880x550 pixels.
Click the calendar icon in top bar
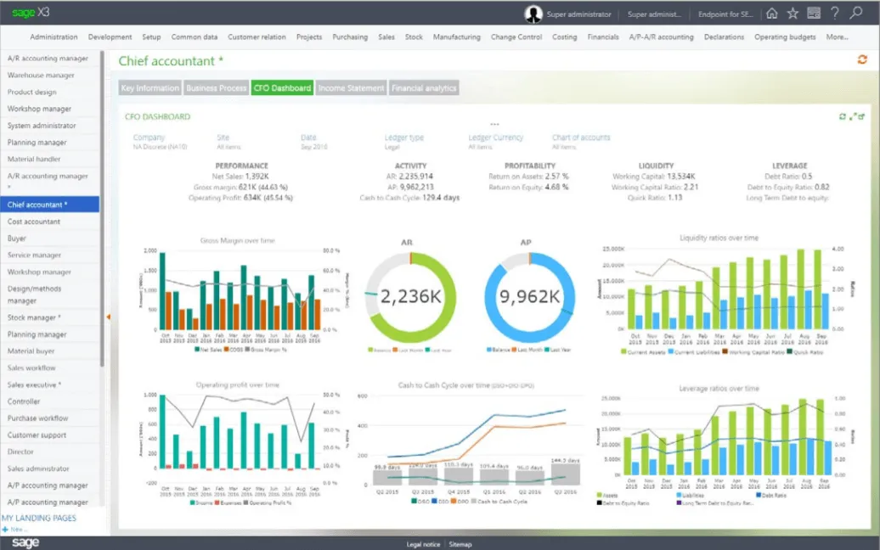(x=814, y=14)
